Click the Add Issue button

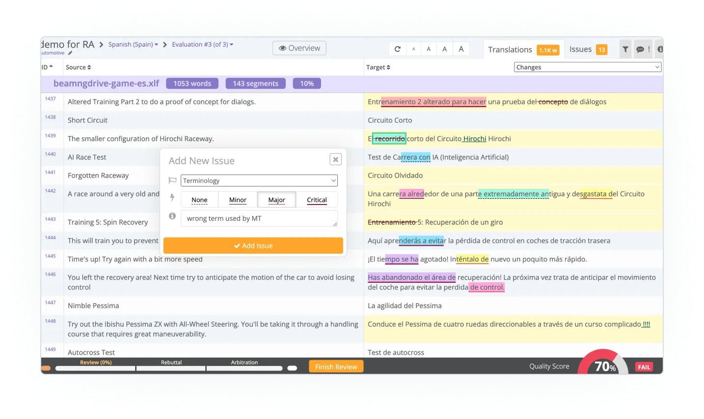pyautogui.click(x=253, y=246)
